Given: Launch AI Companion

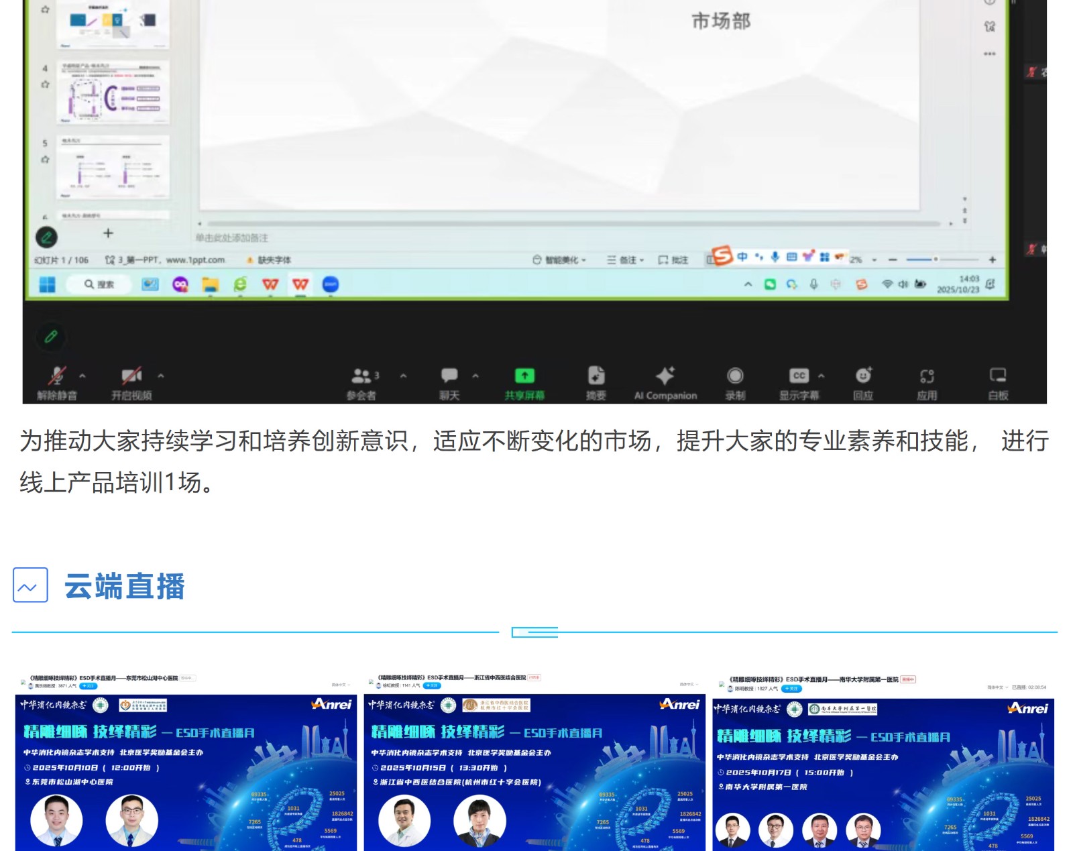Looking at the screenshot, I should (x=665, y=376).
